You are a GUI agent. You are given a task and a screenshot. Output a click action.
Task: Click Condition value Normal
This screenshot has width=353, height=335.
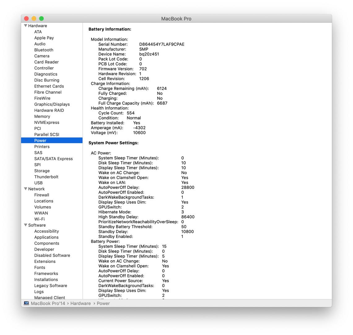coord(134,118)
